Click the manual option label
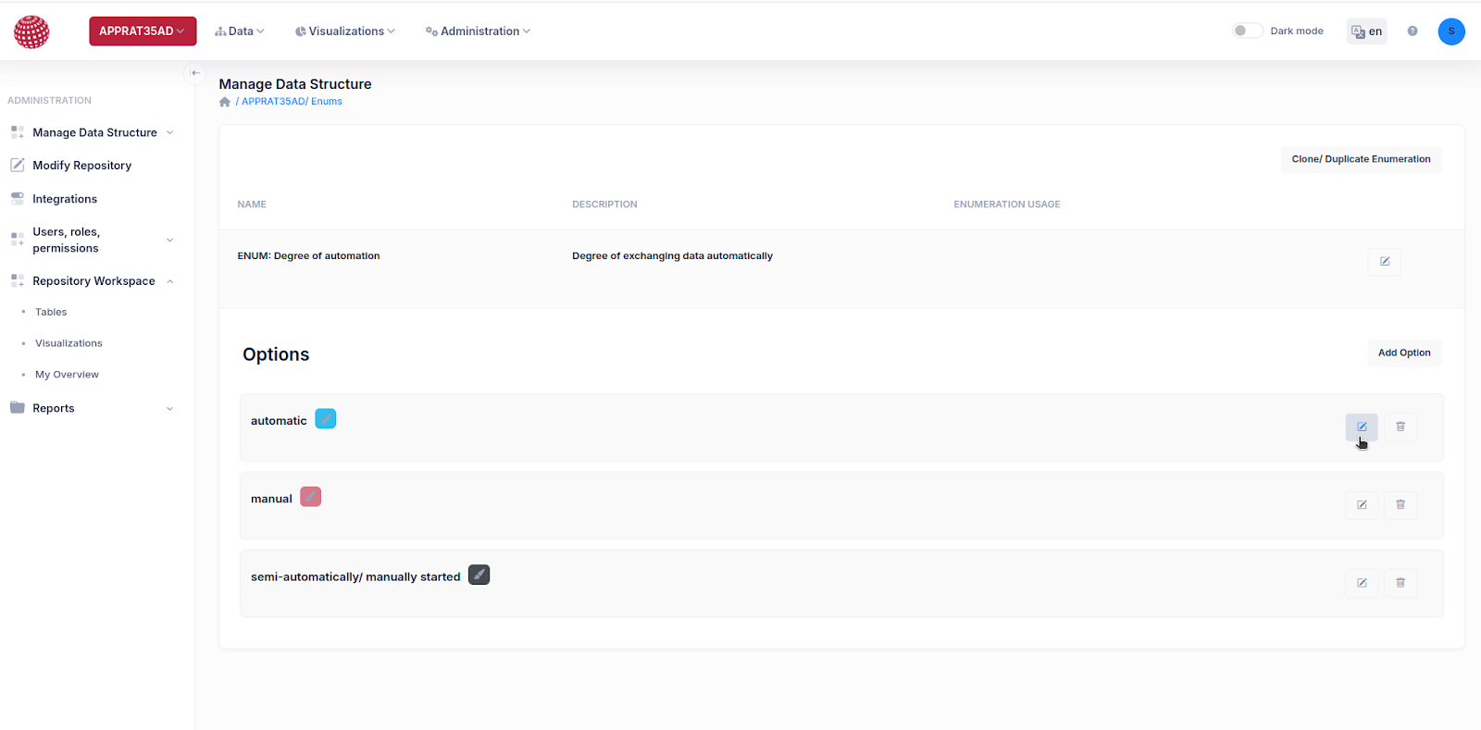This screenshot has height=730, width=1481. 271,499
